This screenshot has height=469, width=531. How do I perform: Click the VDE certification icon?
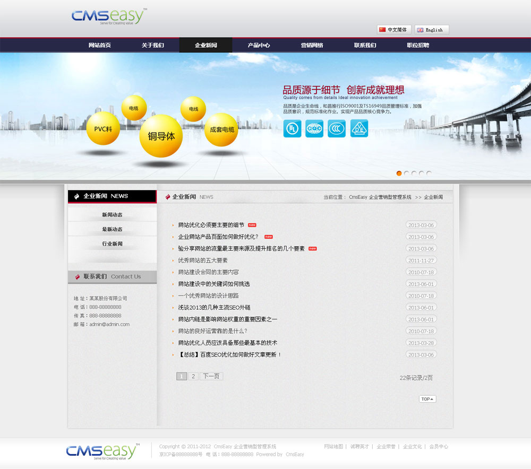click(x=359, y=128)
